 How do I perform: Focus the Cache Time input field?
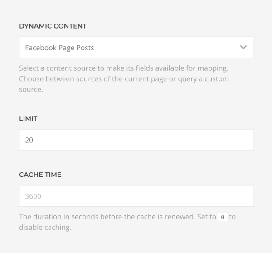coord(136,196)
